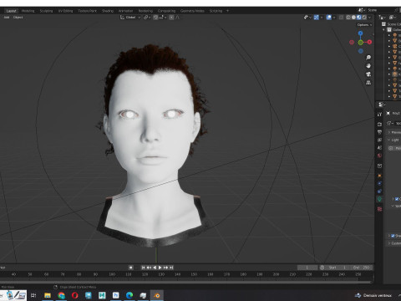The image size is (401, 301).
Task: Open the Animation workspace tab
Action: [125, 11]
